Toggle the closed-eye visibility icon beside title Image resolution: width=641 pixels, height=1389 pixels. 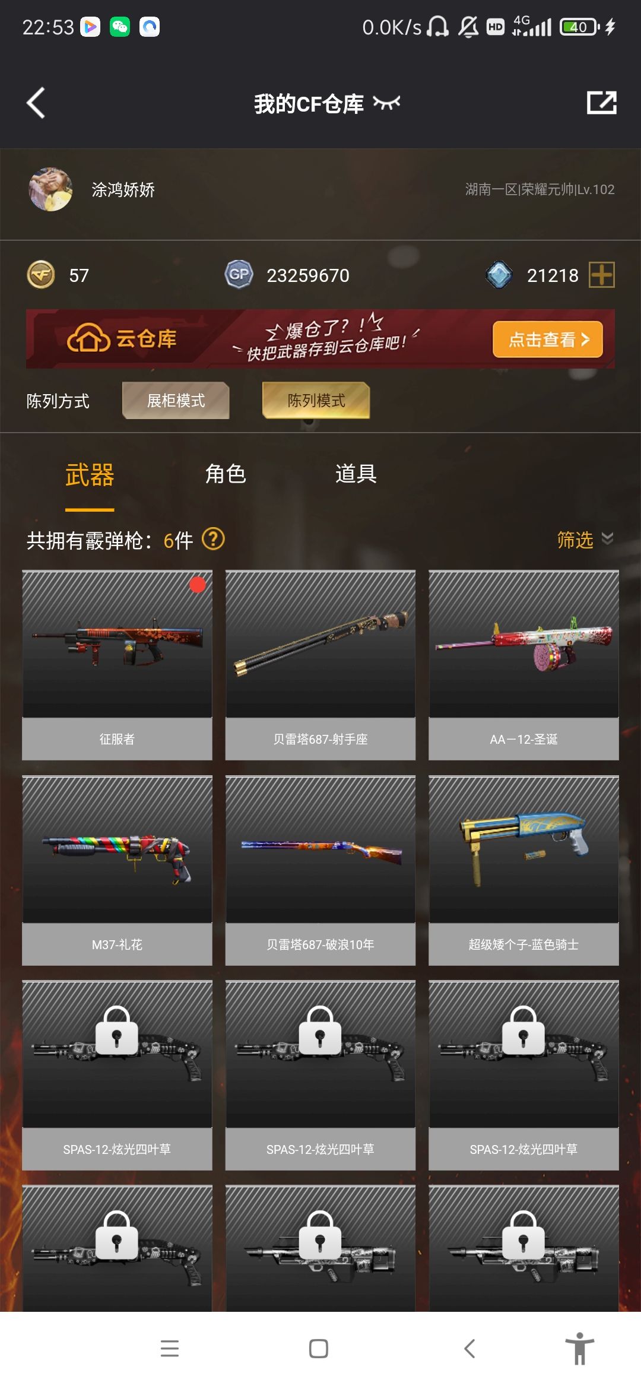tap(386, 103)
